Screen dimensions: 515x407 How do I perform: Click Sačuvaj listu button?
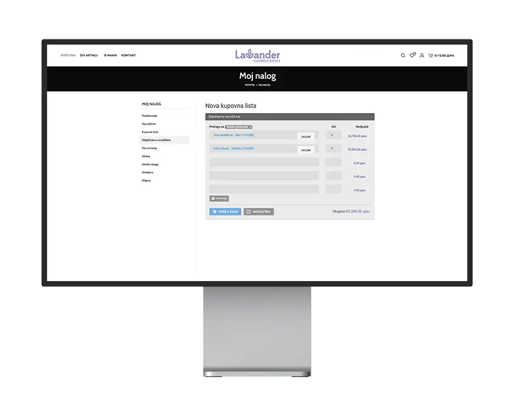(259, 211)
